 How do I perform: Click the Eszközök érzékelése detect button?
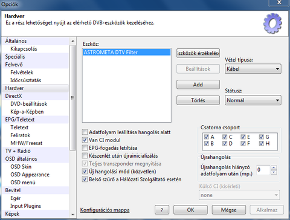pos(198,53)
